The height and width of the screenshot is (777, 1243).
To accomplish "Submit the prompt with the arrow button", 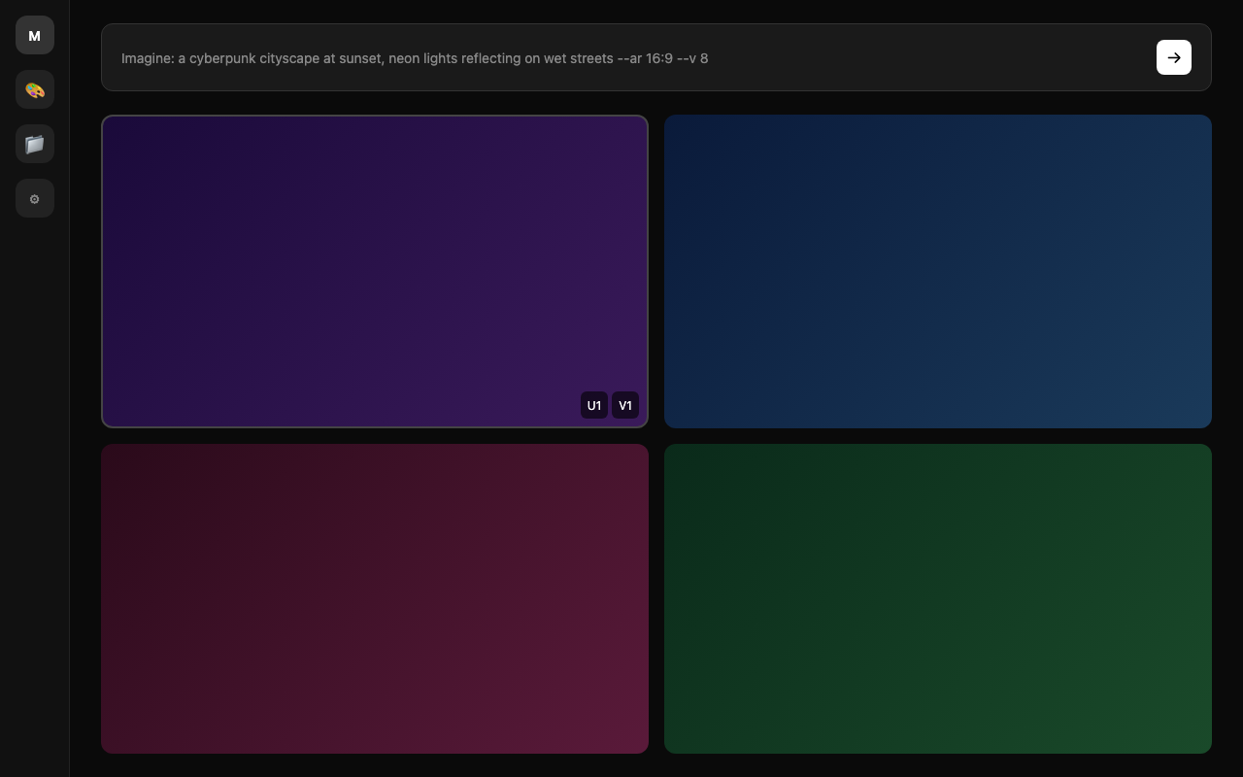I will 1173,57.
